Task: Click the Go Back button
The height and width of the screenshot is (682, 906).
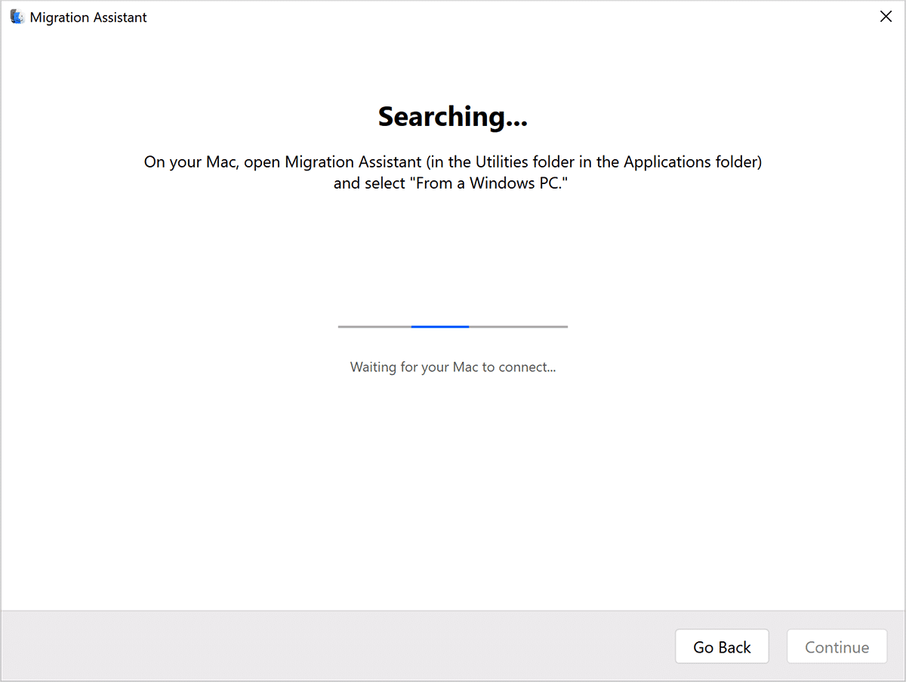Action: click(722, 647)
